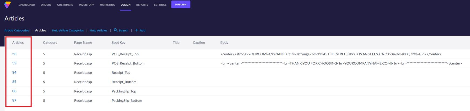The width and height of the screenshot is (470, 111).
Task: Open the Settings menu
Action: pyautogui.click(x=160, y=5)
